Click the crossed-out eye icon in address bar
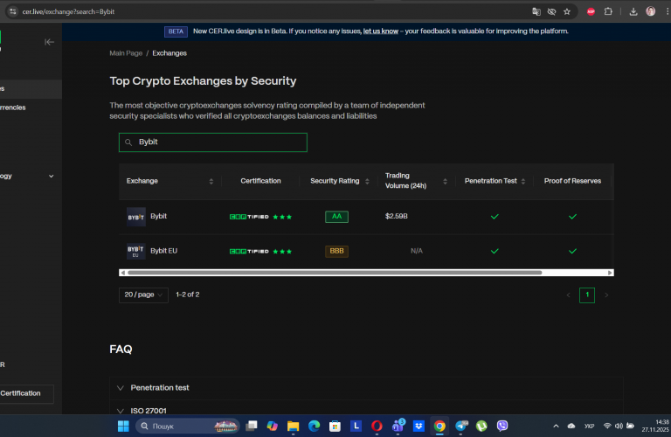This screenshot has width=671, height=437. pos(551,11)
